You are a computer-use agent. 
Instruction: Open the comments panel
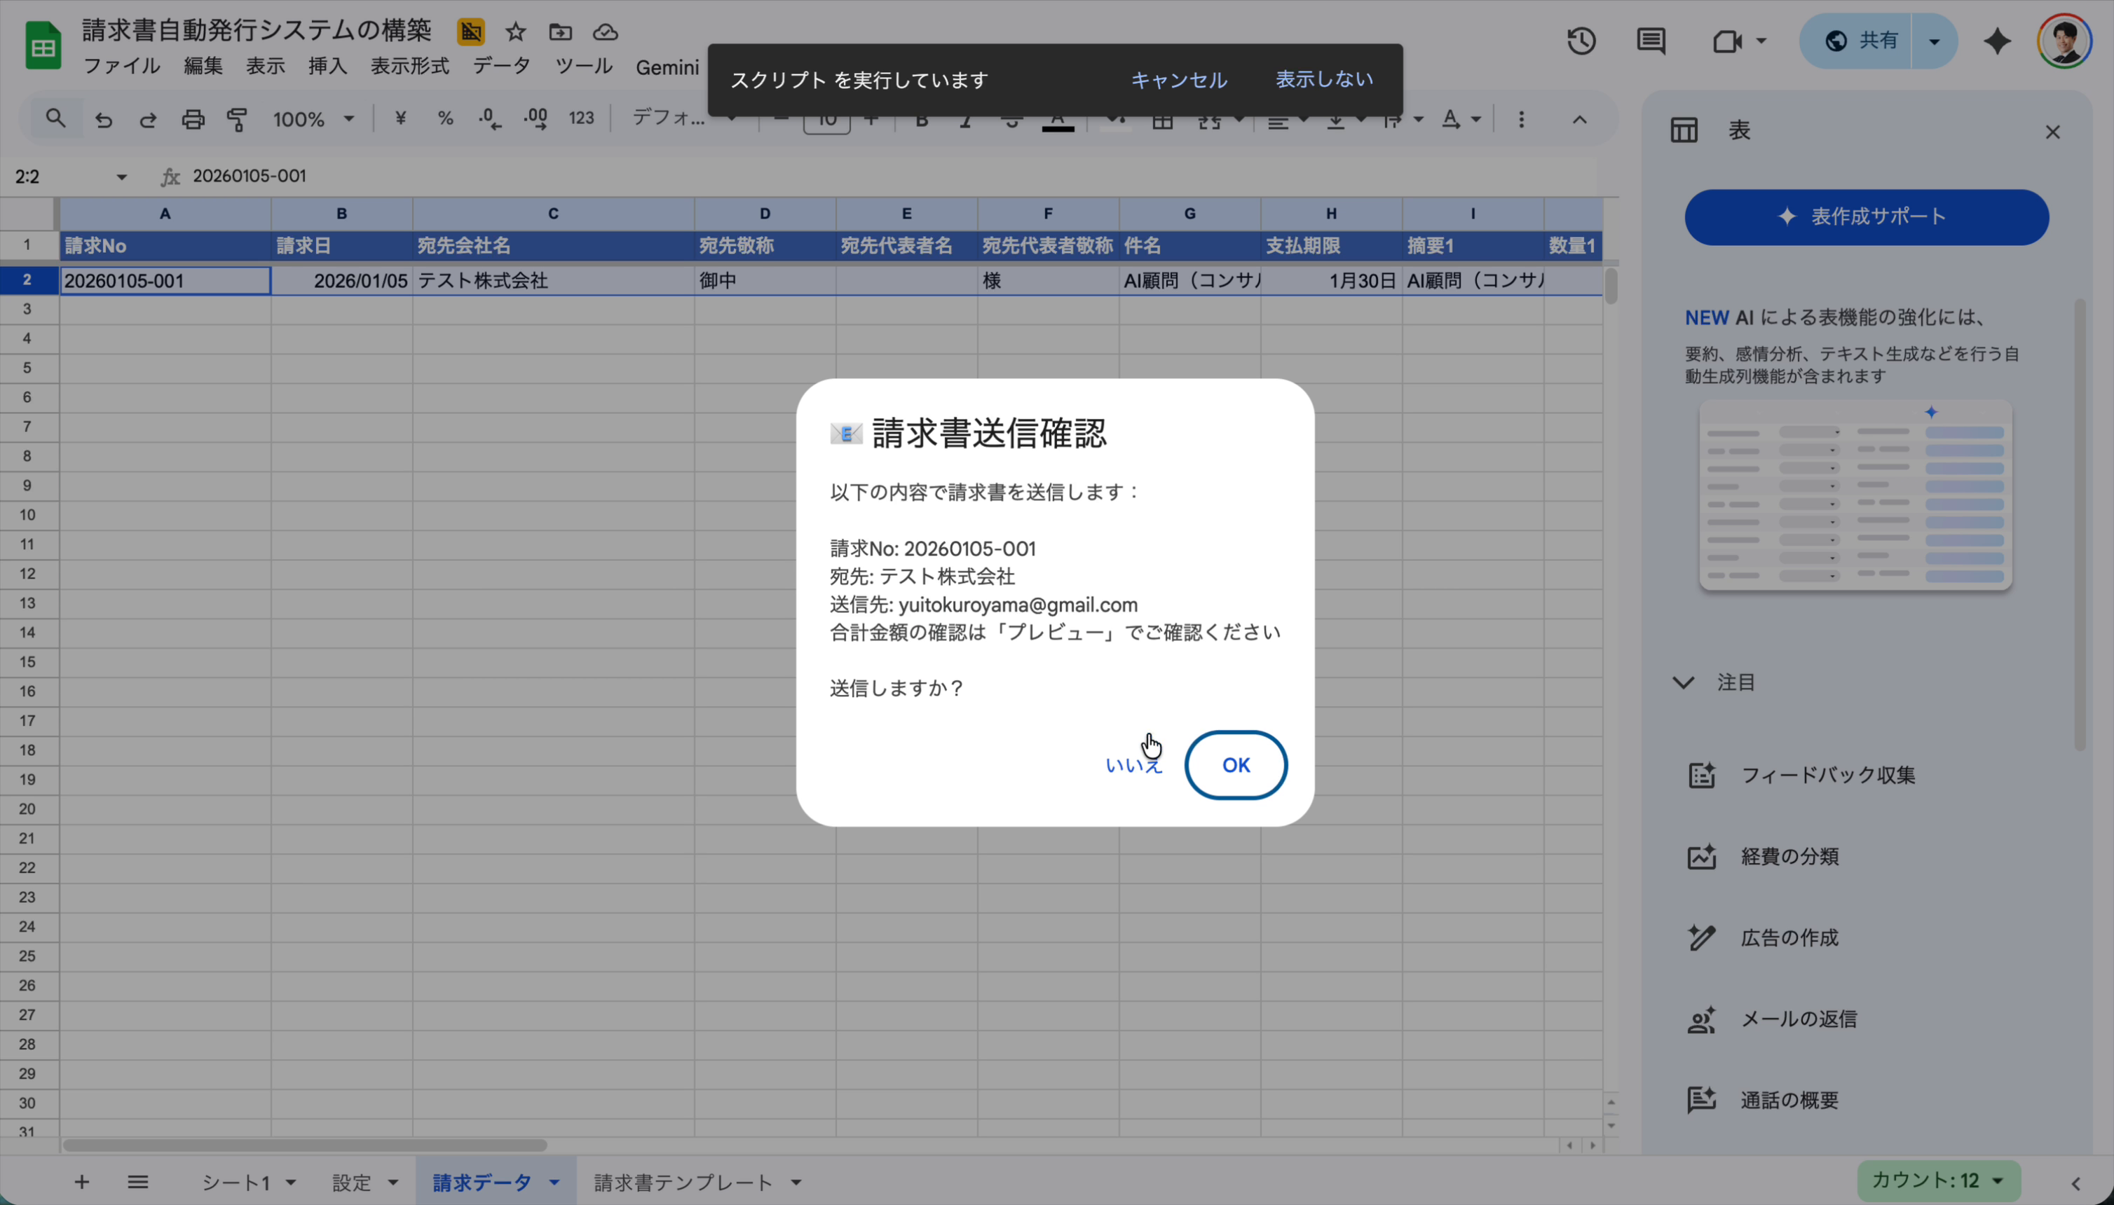coord(1649,40)
